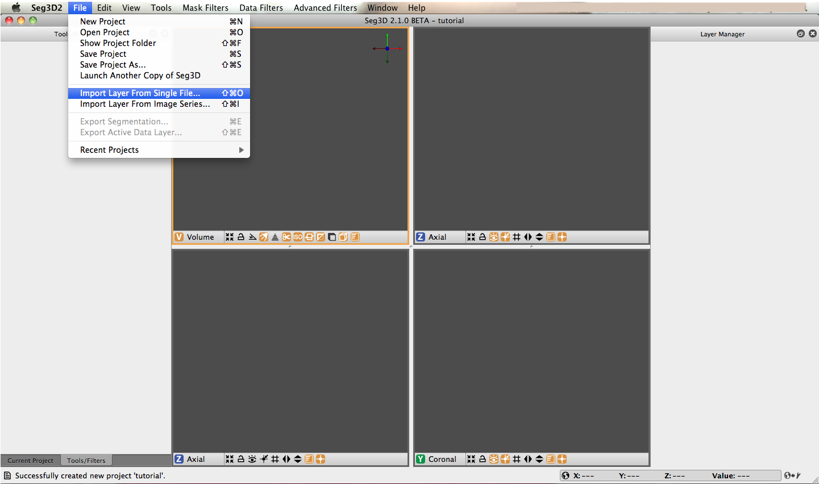This screenshot has height=484, width=819.
Task: Open the Mask Filters menu
Action: click(x=205, y=7)
